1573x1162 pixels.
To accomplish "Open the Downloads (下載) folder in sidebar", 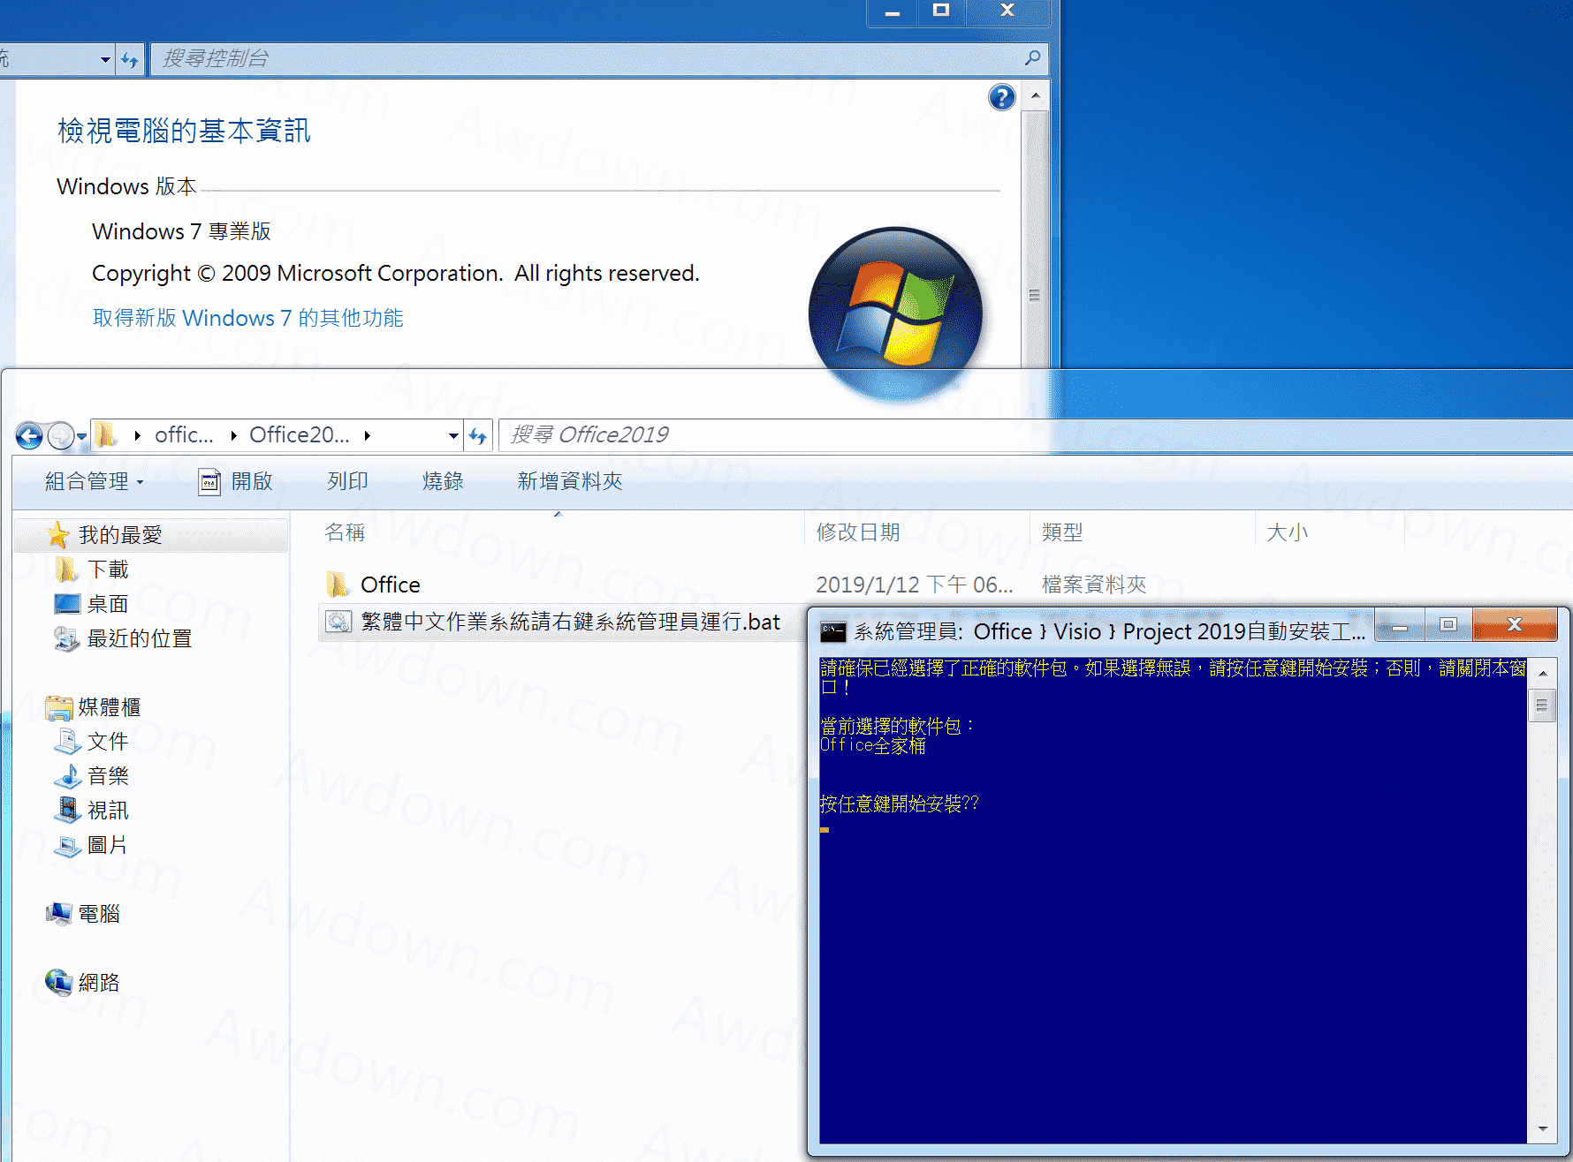I will point(107,570).
